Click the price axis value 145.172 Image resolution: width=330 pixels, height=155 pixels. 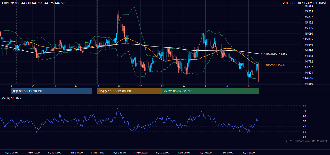coord(308,22)
